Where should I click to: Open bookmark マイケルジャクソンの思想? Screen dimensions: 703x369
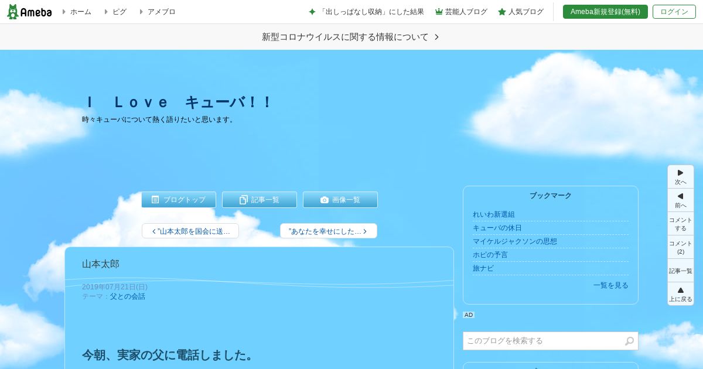tap(515, 241)
